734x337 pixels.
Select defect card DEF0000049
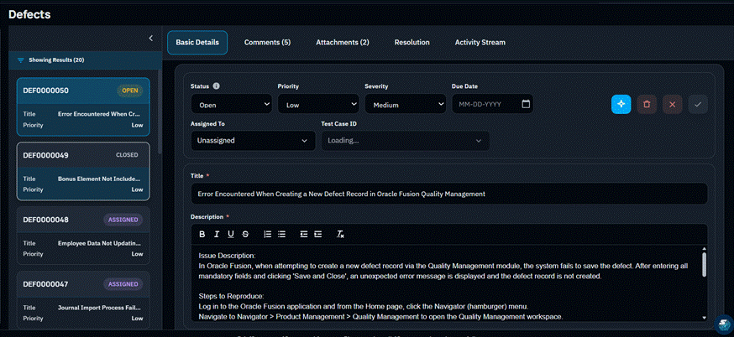[83, 171]
